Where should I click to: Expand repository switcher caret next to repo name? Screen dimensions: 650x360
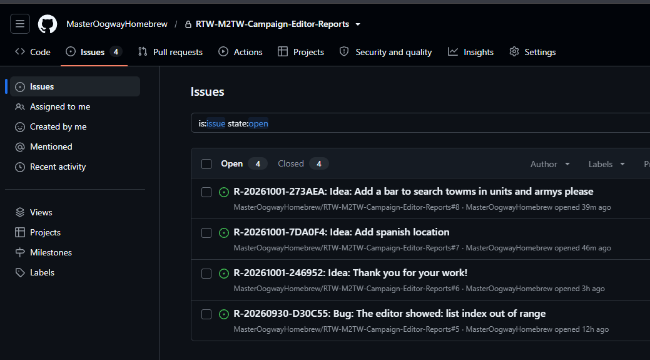pos(358,24)
